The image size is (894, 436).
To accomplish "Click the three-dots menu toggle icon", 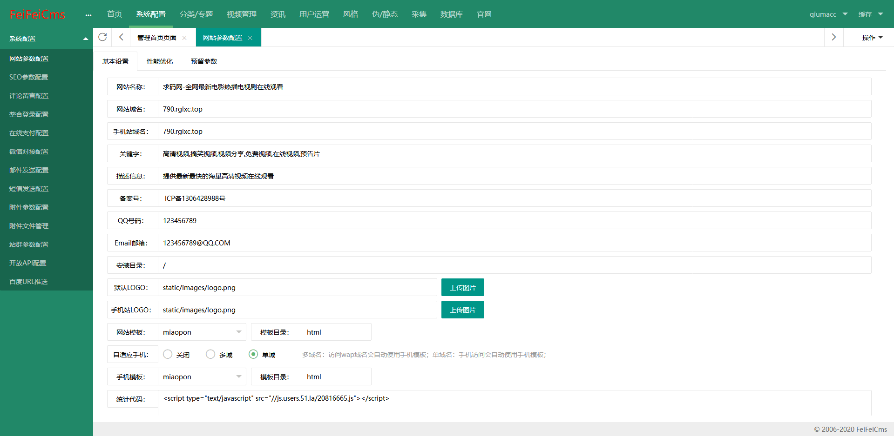I will [88, 15].
